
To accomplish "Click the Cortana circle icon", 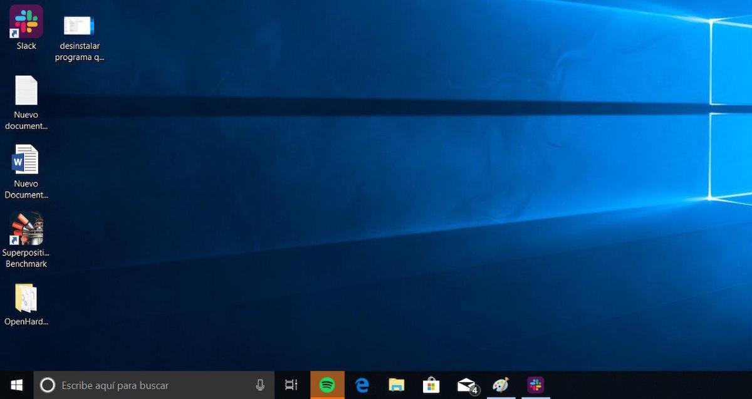I will (x=48, y=385).
